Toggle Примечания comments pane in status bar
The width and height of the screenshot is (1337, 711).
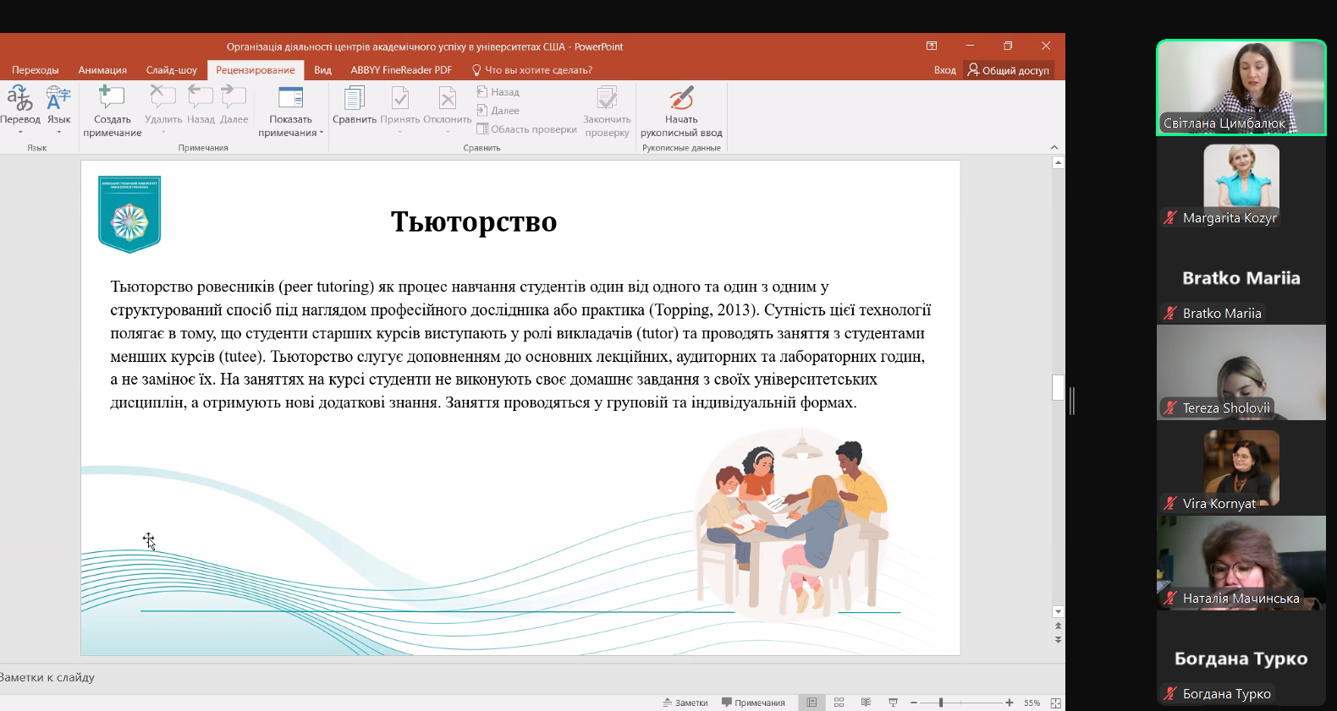click(753, 703)
